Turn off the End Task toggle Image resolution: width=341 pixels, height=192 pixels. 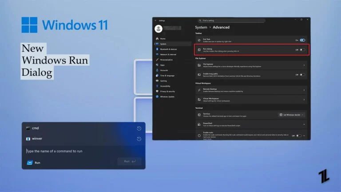pyautogui.click(x=302, y=40)
